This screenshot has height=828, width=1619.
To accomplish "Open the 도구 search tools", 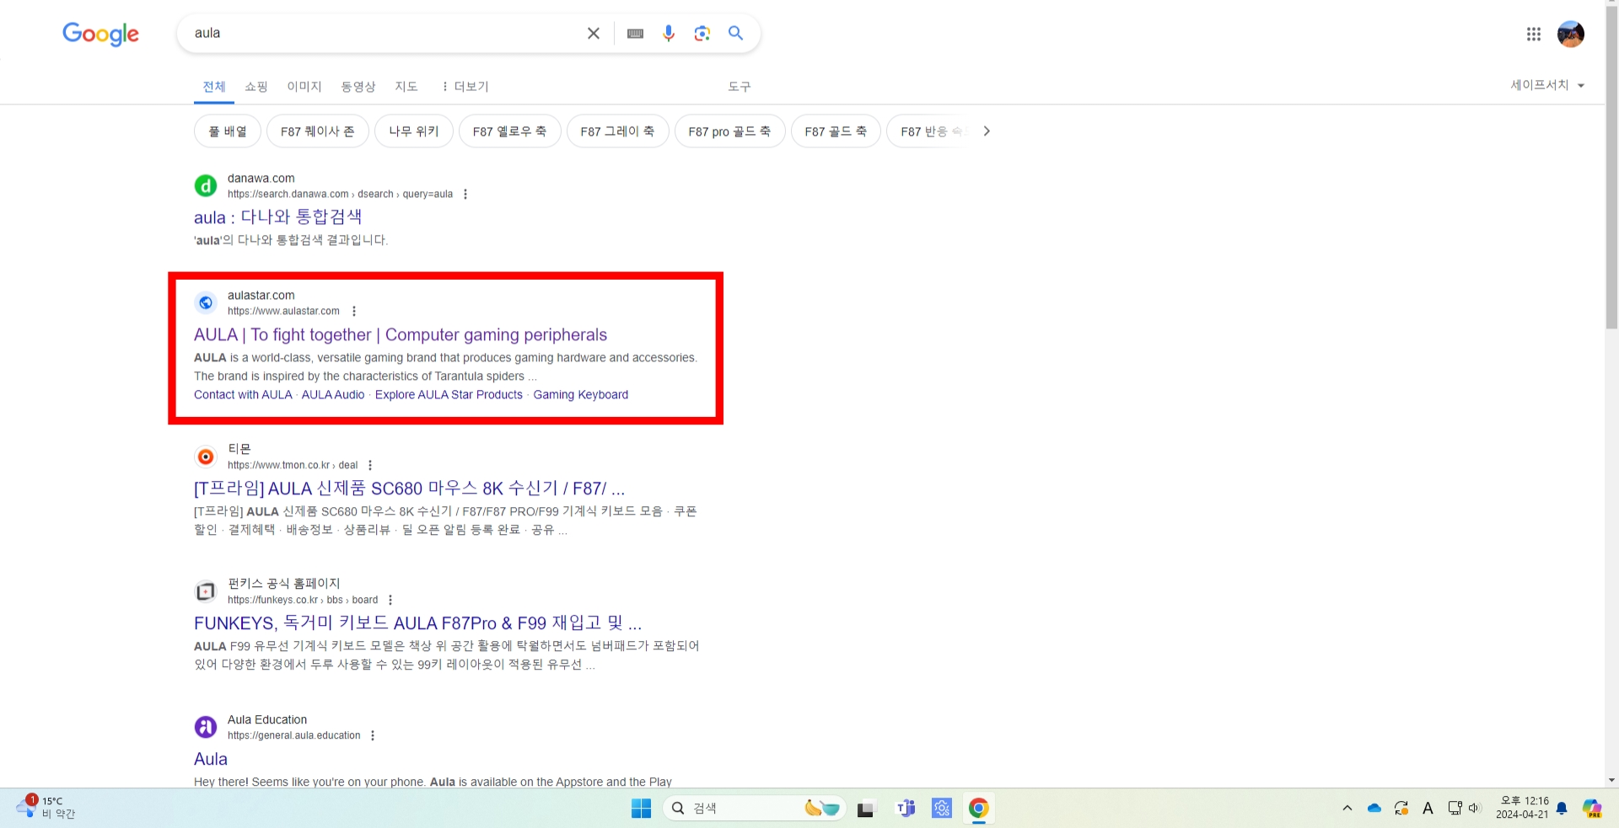I will tap(740, 86).
